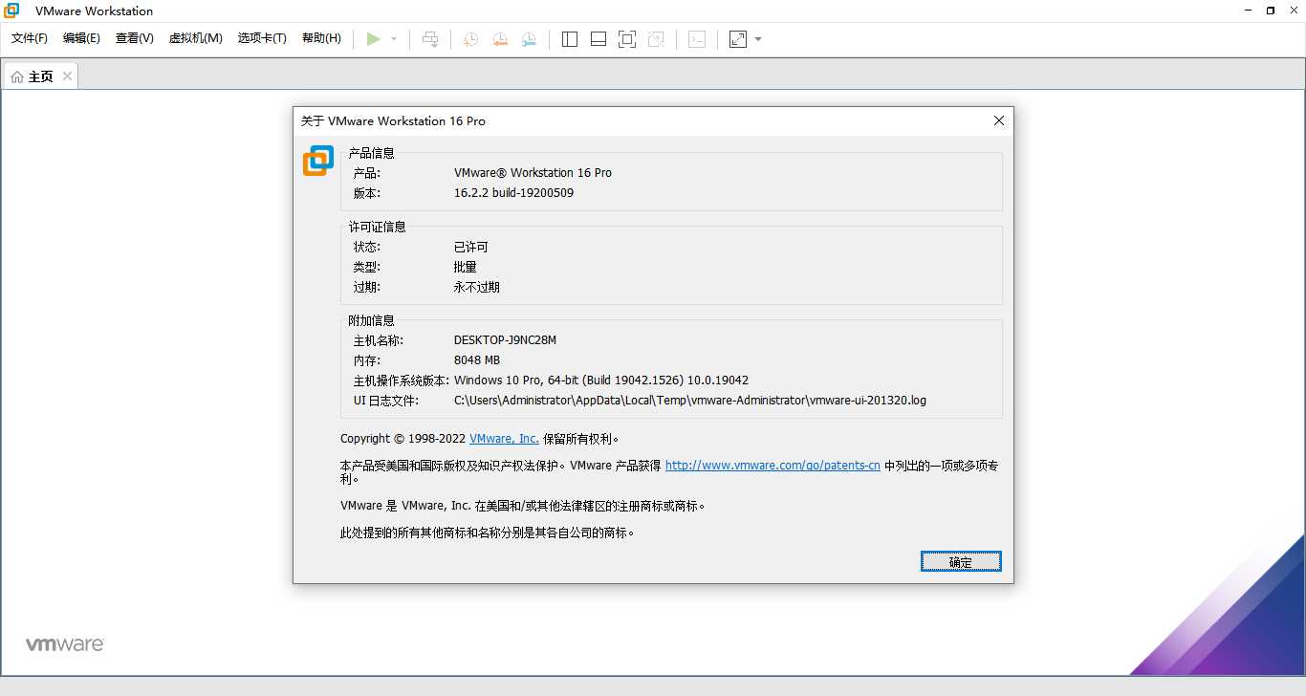Close the 主页 tab
The image size is (1306, 696).
[67, 76]
